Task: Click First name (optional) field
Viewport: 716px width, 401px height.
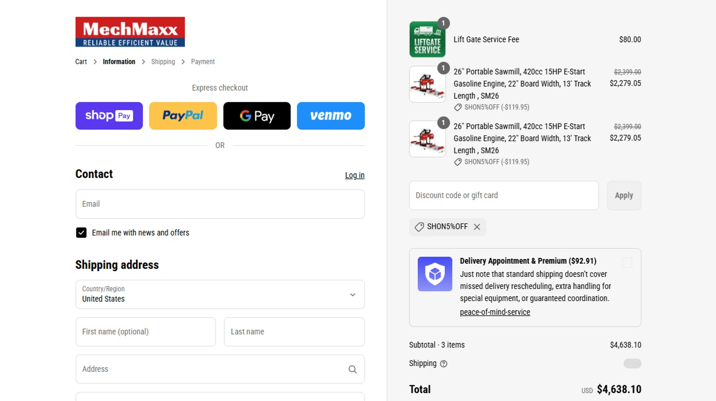Action: (146, 332)
